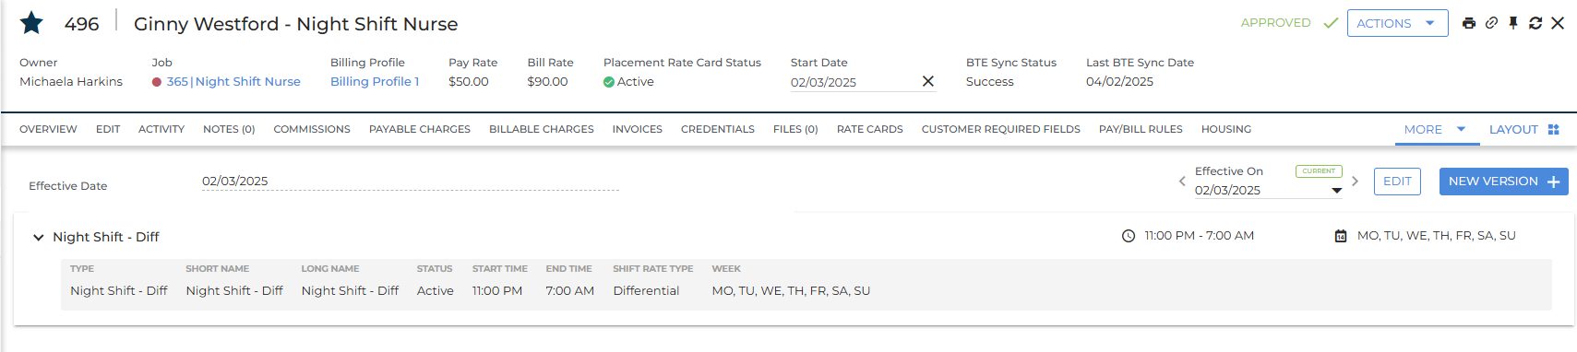Click the shift table week days cell
Image resolution: width=1577 pixels, height=352 pixels.
tap(791, 291)
